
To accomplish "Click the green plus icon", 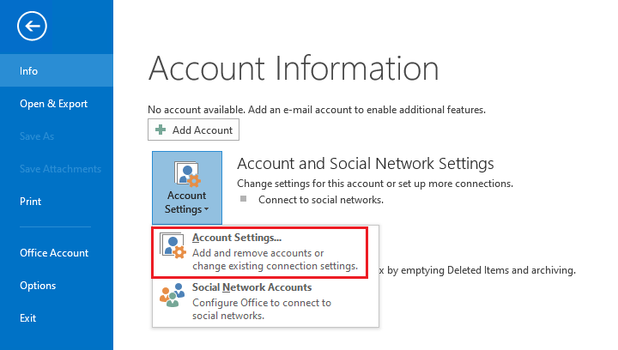I will pyautogui.click(x=161, y=130).
